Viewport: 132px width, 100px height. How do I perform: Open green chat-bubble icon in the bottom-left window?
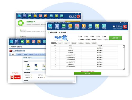click(x=22, y=41)
